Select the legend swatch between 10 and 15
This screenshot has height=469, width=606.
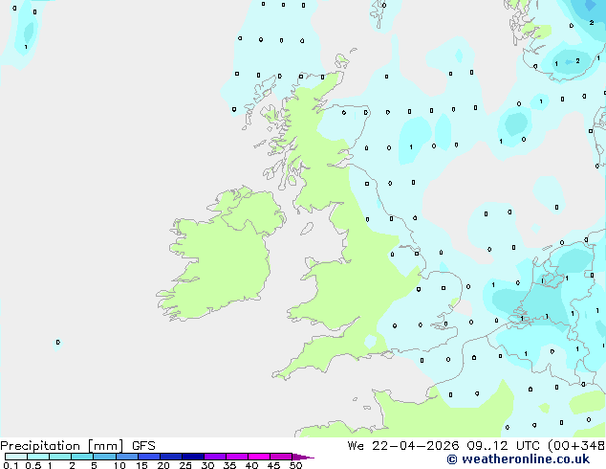[126, 457]
